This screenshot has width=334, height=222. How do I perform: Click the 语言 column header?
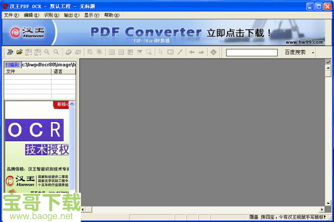point(64,71)
